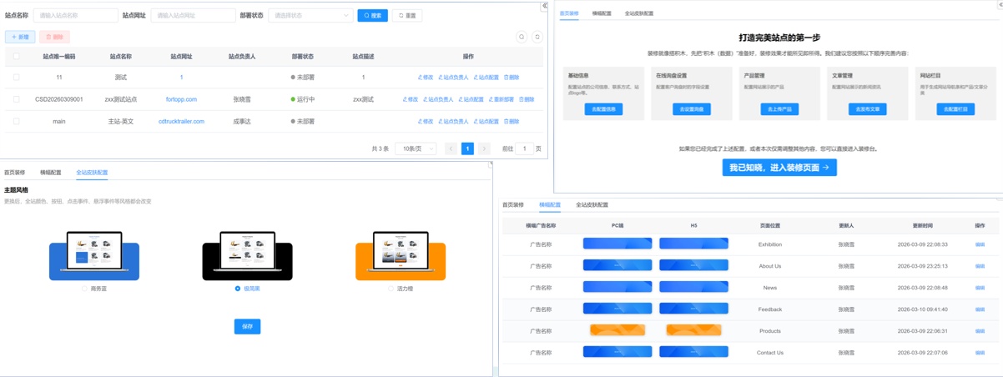
Task: Click the next page arrow in pagination
Action: [x=484, y=148]
